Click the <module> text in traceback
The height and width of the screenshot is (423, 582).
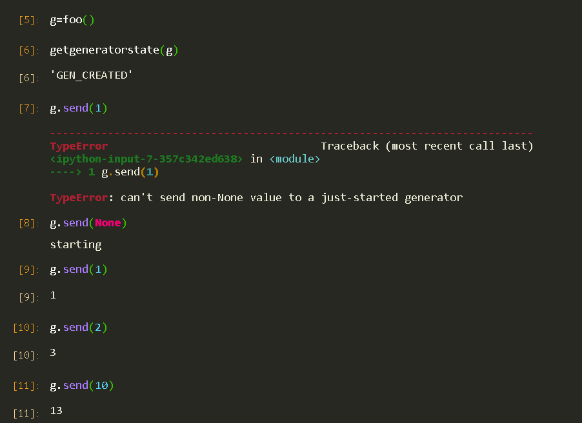295,159
